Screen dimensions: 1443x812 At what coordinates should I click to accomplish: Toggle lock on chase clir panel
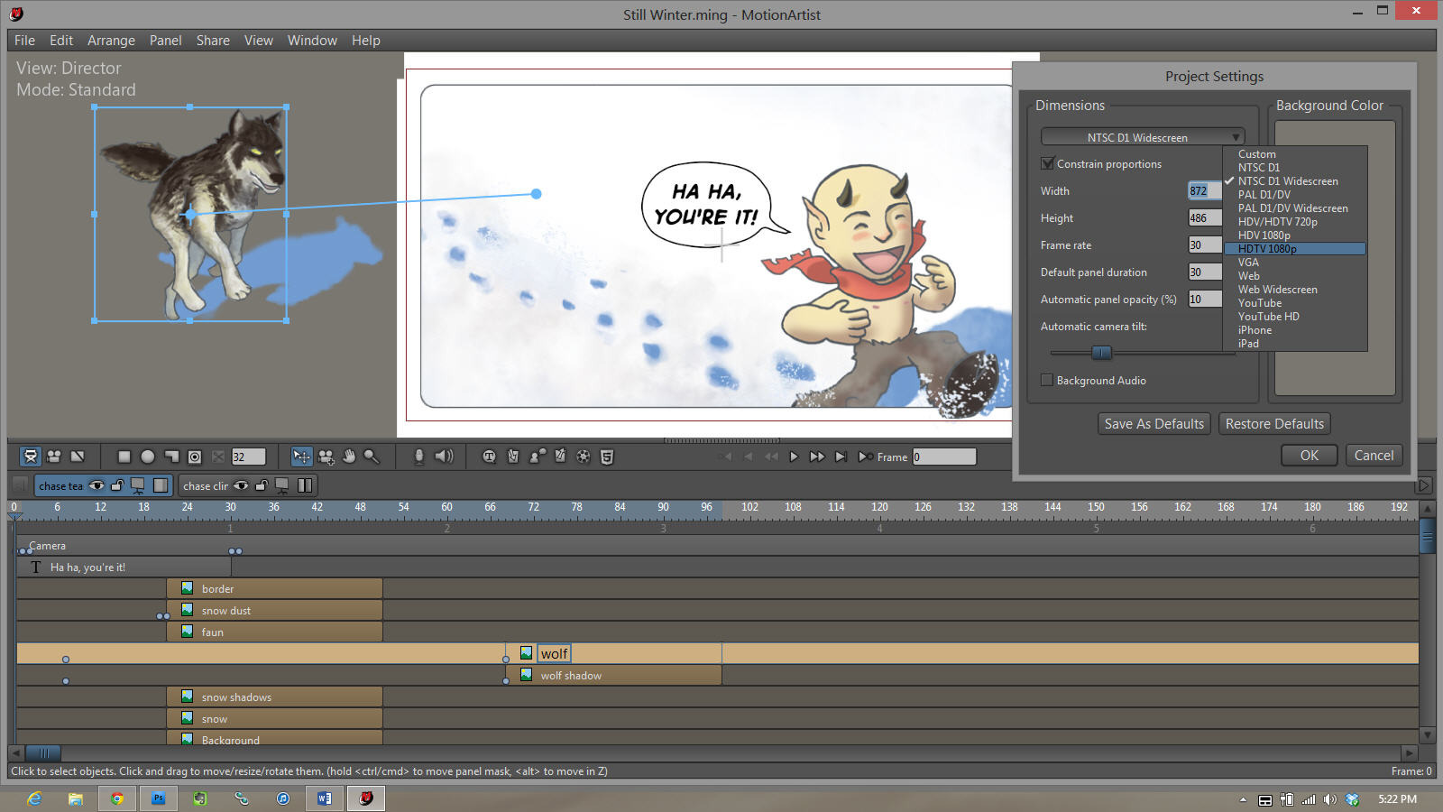click(x=262, y=485)
